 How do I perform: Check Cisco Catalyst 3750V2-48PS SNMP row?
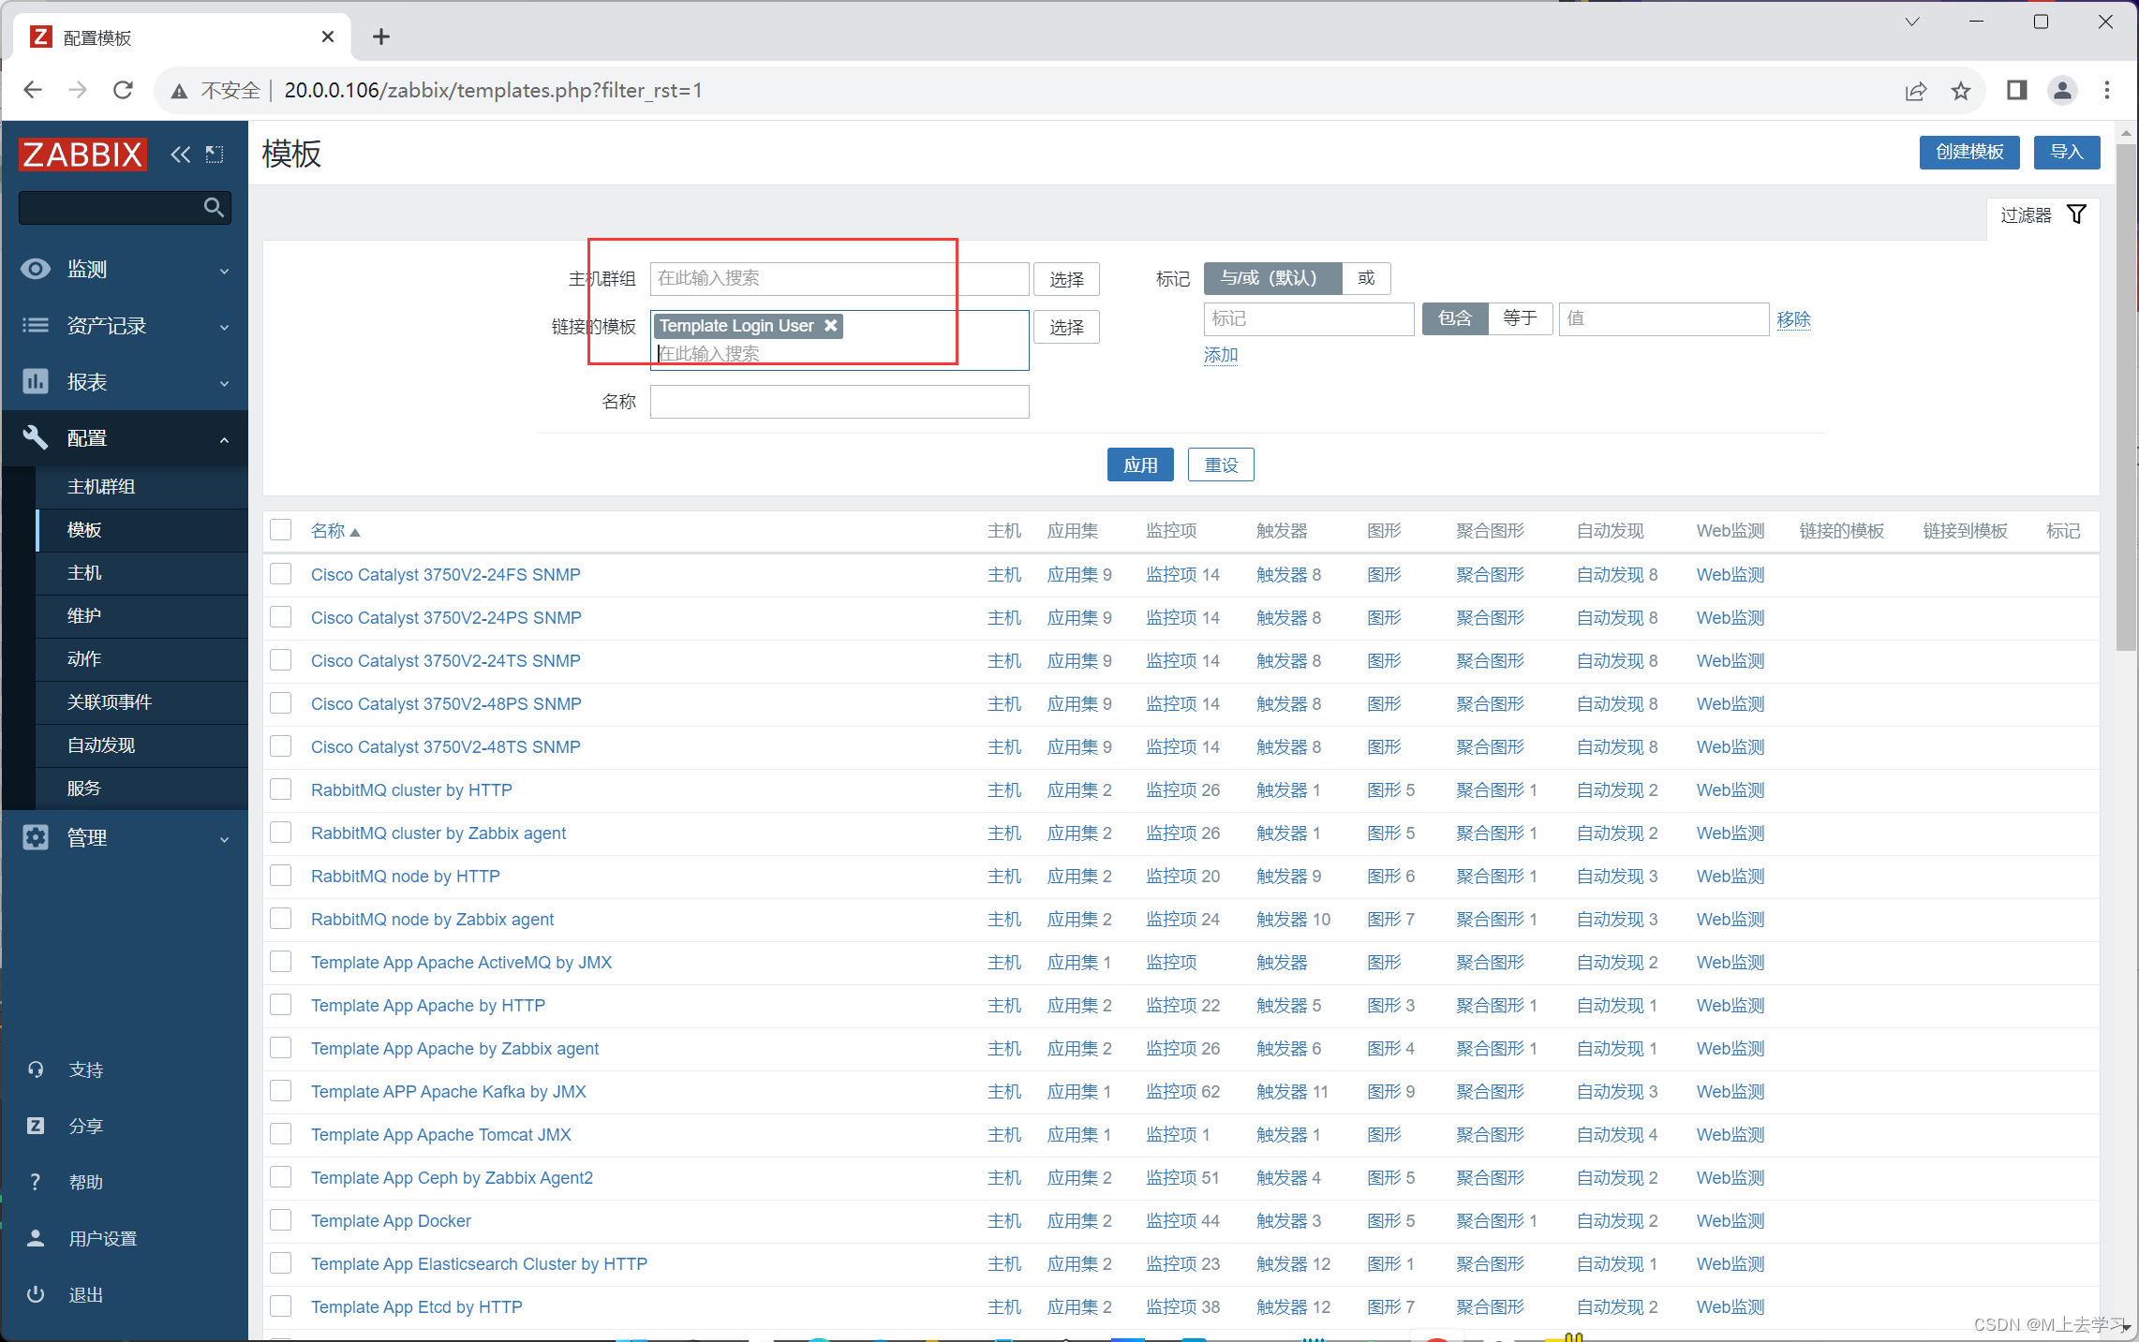coord(281,702)
